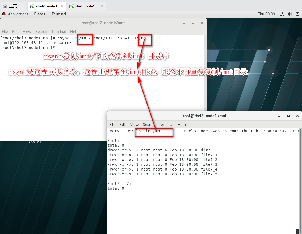The image size is (302, 234).
Task: Open Search menu in rhel7_node1 terminal
Action: [x=41, y=32]
